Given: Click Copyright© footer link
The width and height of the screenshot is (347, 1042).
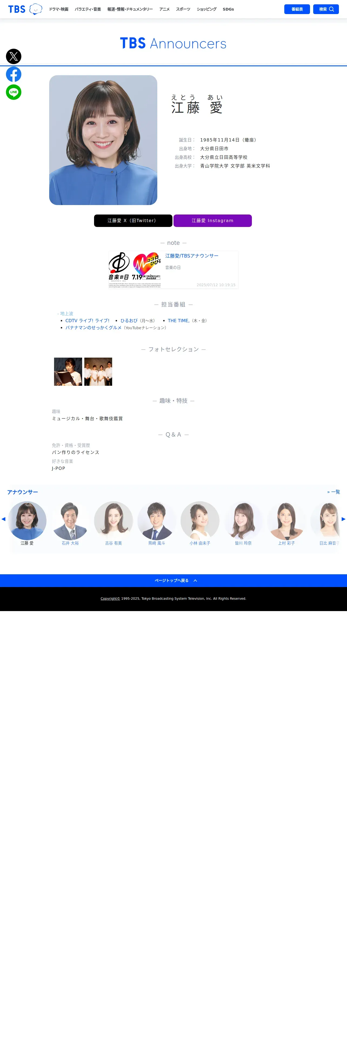Looking at the screenshot, I should click(110, 599).
